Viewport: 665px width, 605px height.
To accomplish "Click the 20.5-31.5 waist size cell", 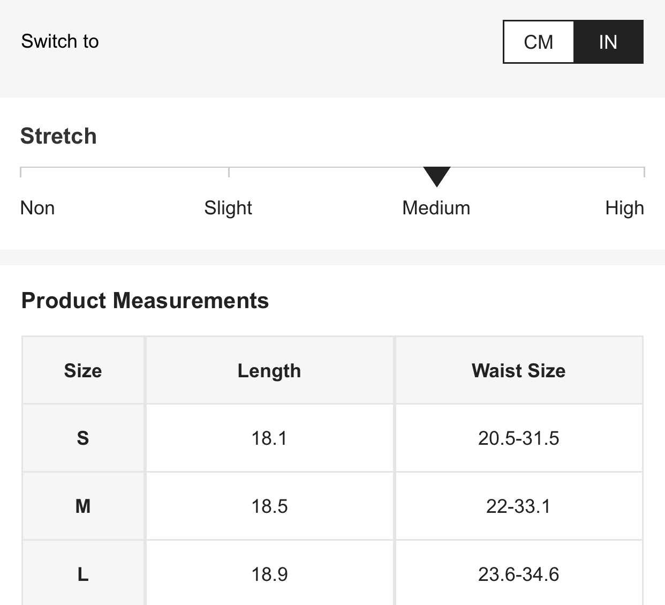I will point(518,438).
